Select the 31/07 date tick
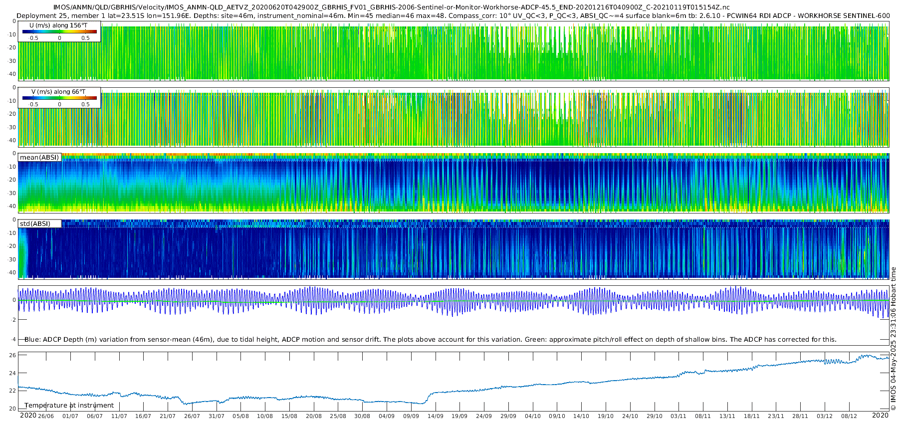Image resolution: width=898 pixels, height=424 pixels. point(217,416)
